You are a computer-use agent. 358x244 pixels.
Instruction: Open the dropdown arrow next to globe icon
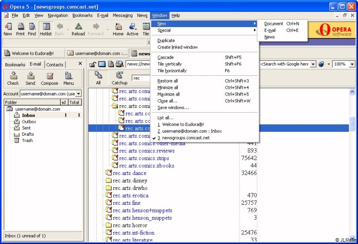(329, 64)
